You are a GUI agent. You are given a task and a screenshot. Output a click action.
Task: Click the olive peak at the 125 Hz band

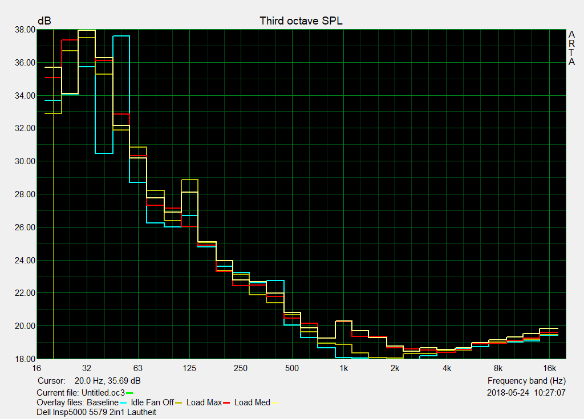(189, 180)
